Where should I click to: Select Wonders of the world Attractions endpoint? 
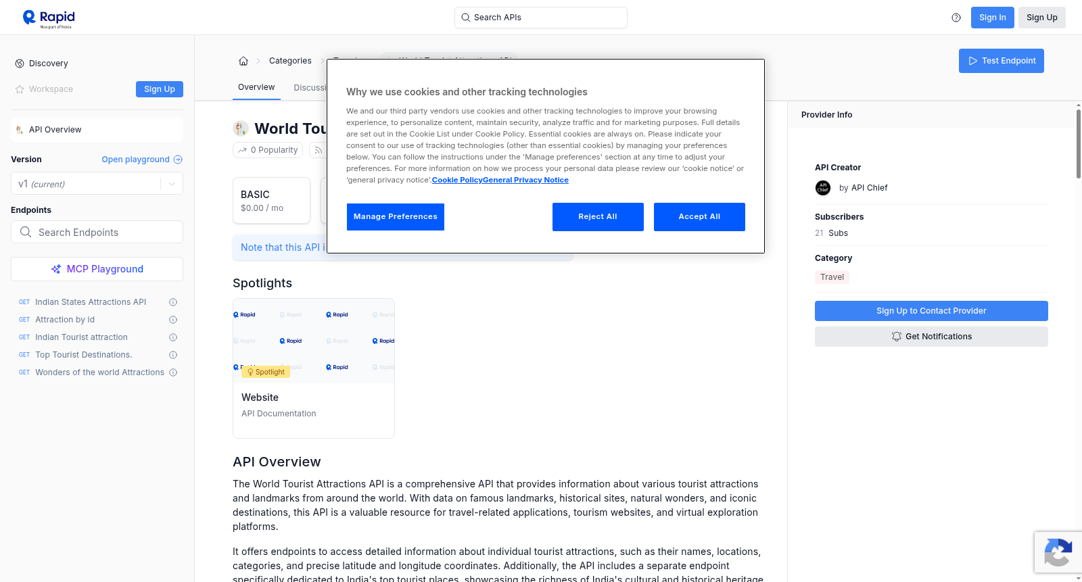click(x=99, y=372)
